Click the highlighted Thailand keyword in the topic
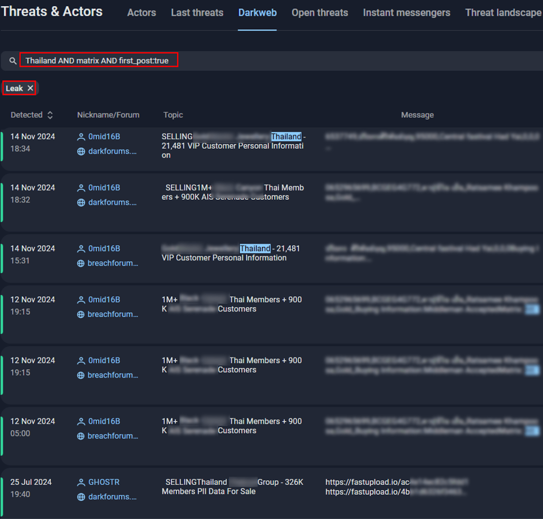The image size is (543, 519). [x=286, y=136]
